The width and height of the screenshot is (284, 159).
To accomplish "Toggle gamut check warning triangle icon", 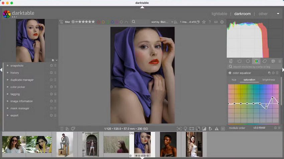I will tap(217, 129).
